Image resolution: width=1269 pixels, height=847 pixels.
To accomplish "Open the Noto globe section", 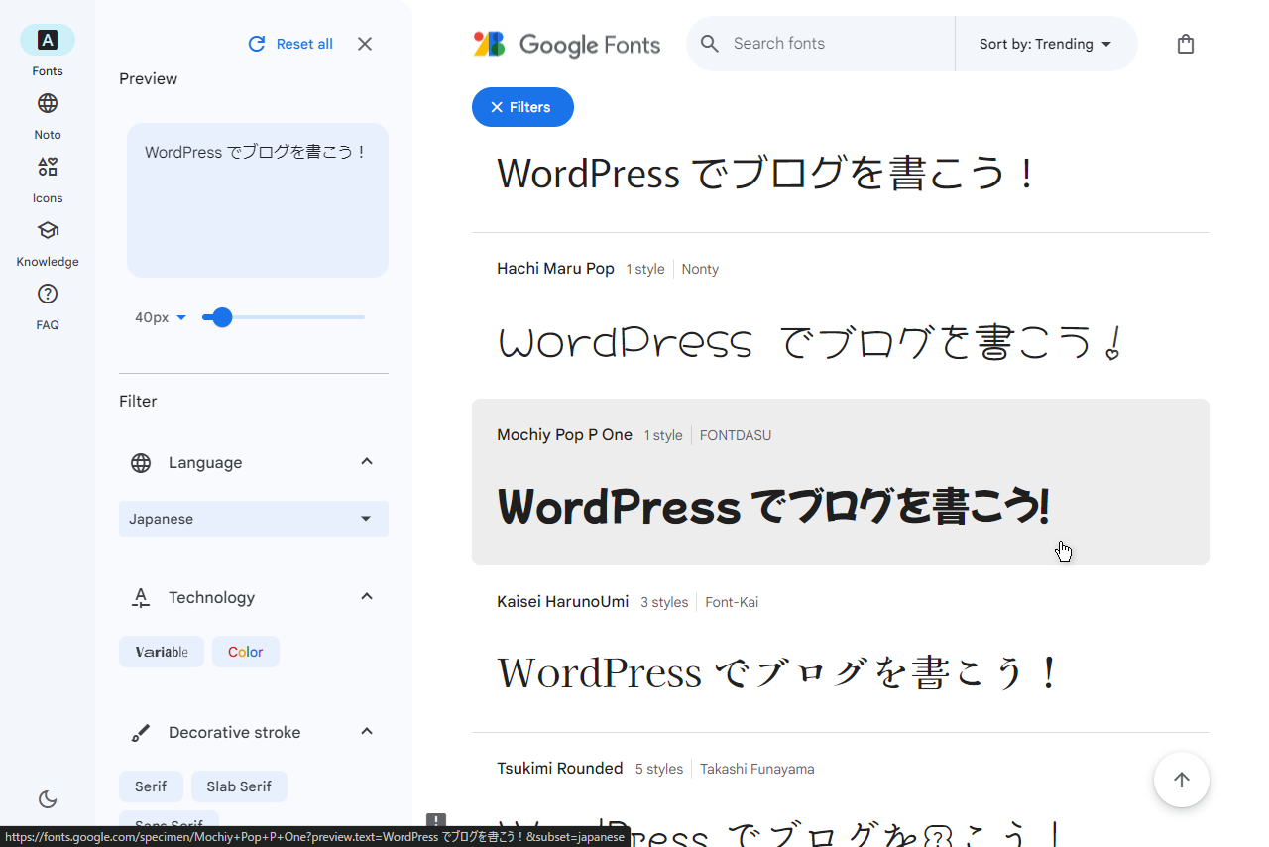I will pyautogui.click(x=48, y=114).
